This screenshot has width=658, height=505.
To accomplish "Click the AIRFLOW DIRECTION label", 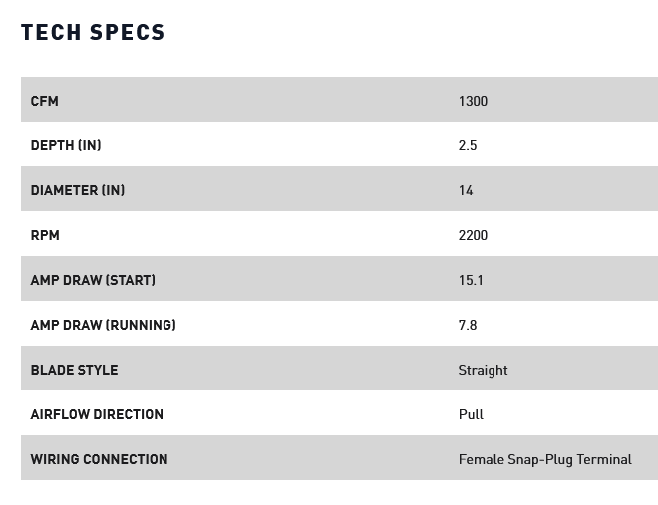I will click(97, 414).
